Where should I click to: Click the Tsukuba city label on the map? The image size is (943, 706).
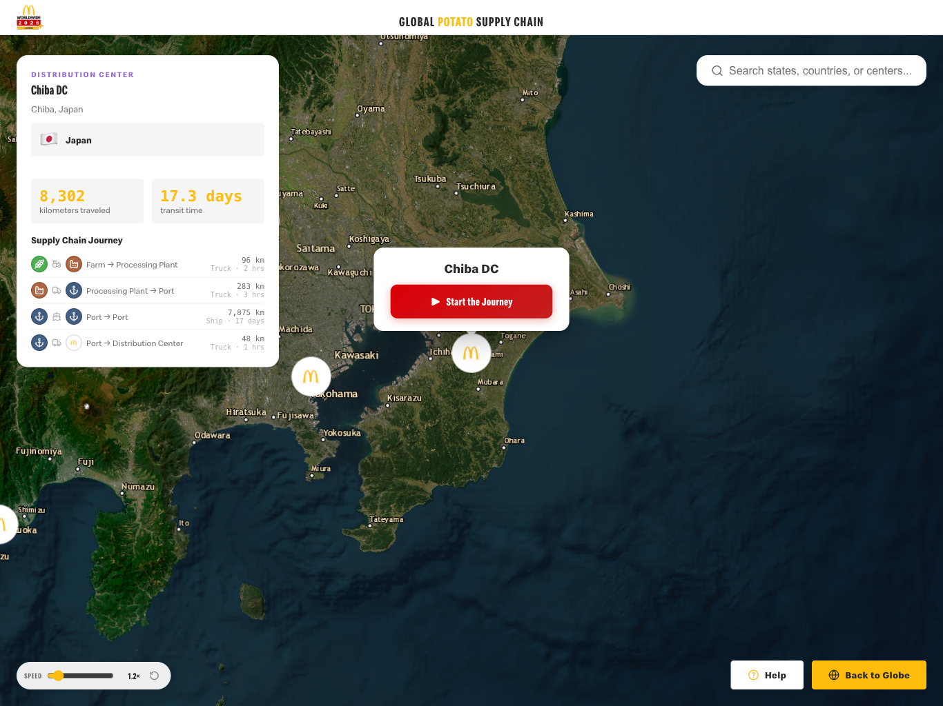click(x=430, y=179)
